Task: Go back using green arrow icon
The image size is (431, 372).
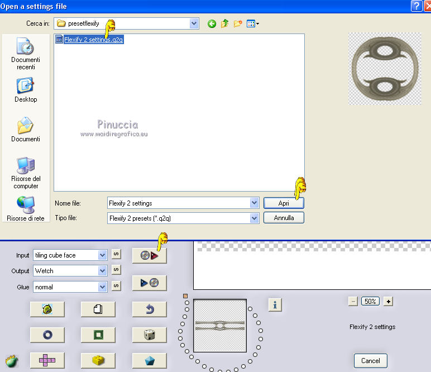Action: point(212,24)
